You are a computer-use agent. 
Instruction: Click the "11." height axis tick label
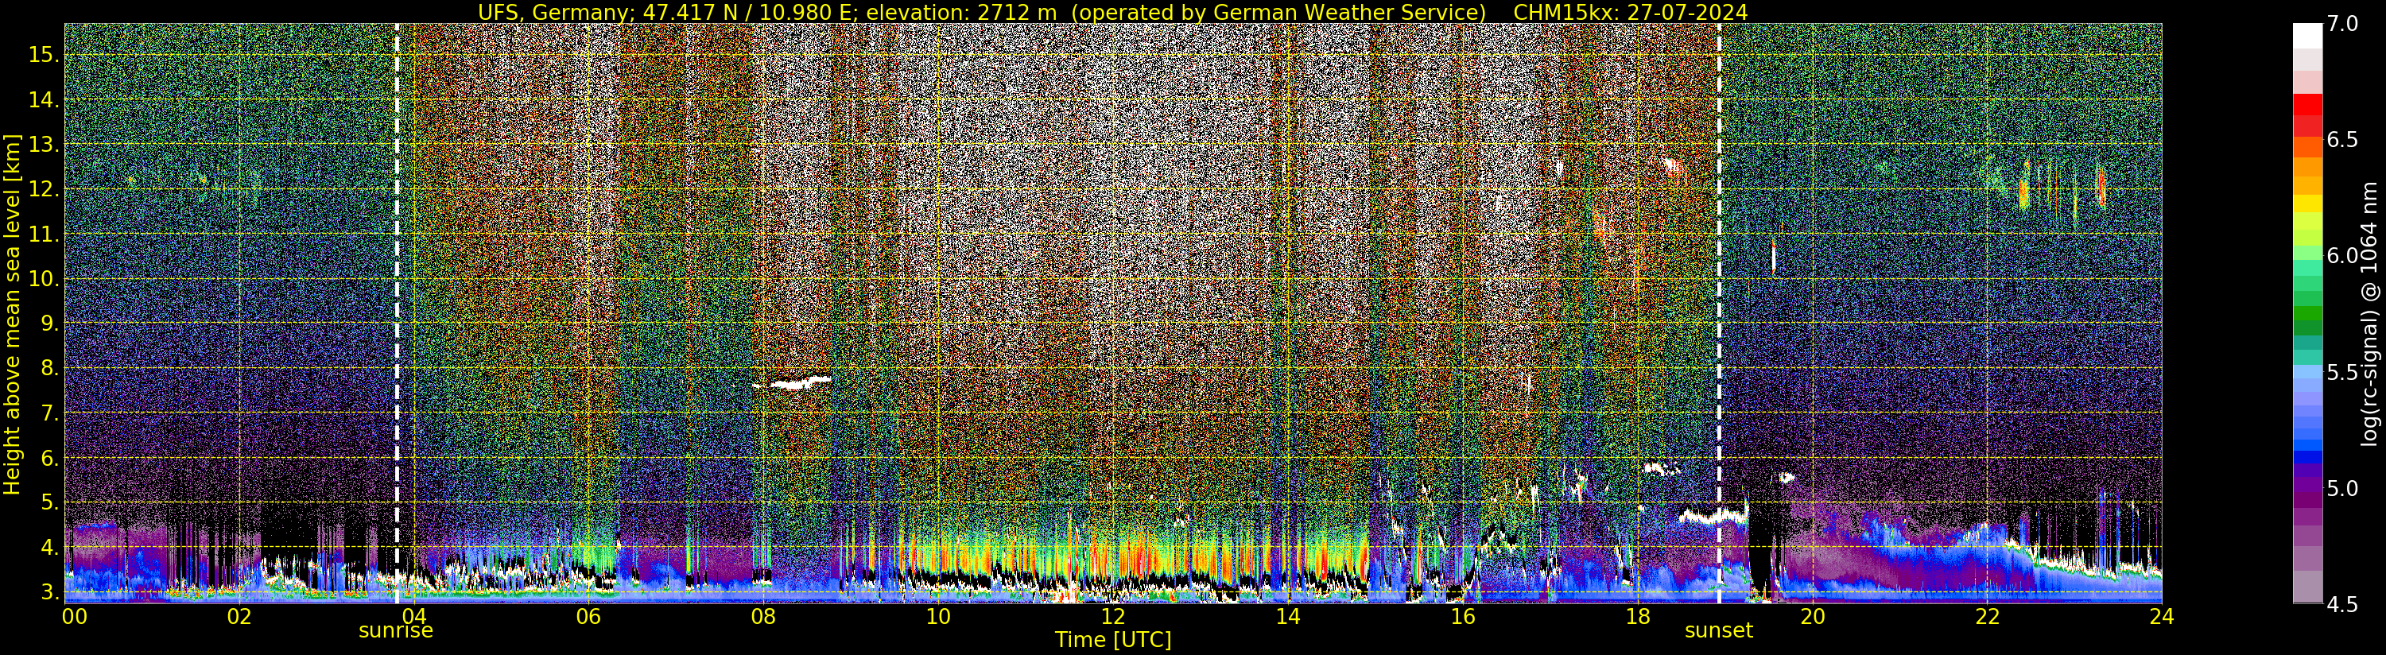[43, 234]
